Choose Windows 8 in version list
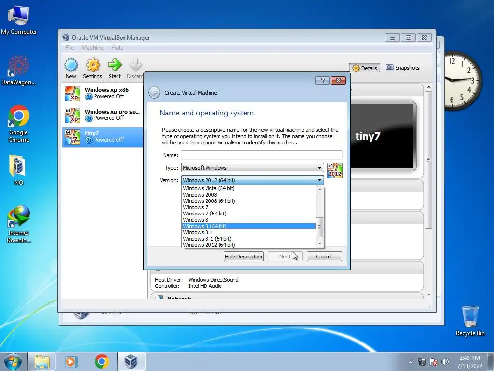Screen dimensions: 494x371 coord(248,220)
